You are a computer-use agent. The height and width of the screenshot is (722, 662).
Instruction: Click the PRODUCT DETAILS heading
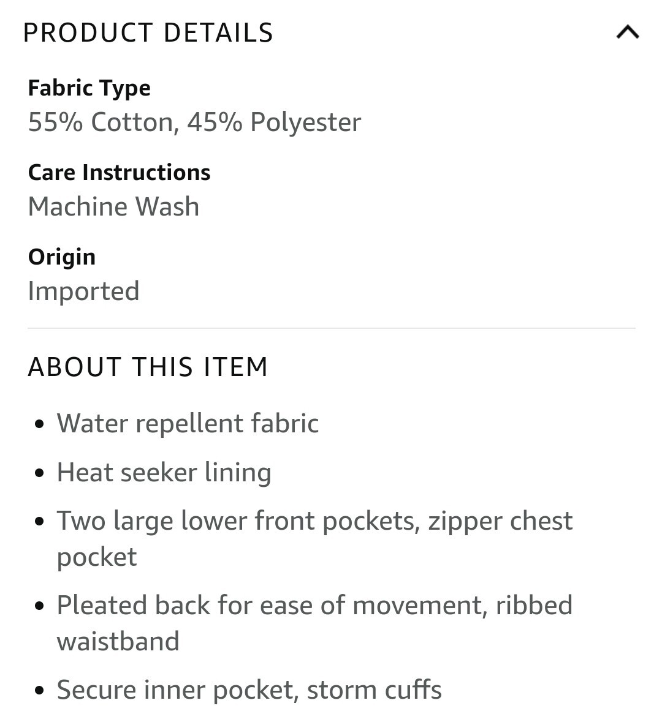[x=148, y=32]
